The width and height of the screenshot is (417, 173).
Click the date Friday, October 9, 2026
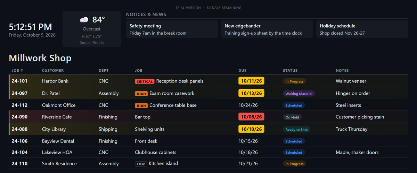coord(32,35)
